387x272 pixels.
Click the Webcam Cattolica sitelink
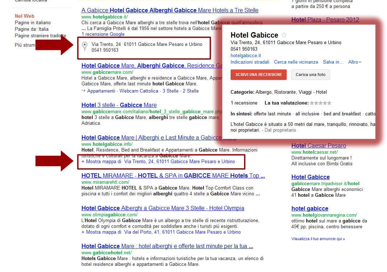pyautogui.click(x=139, y=91)
